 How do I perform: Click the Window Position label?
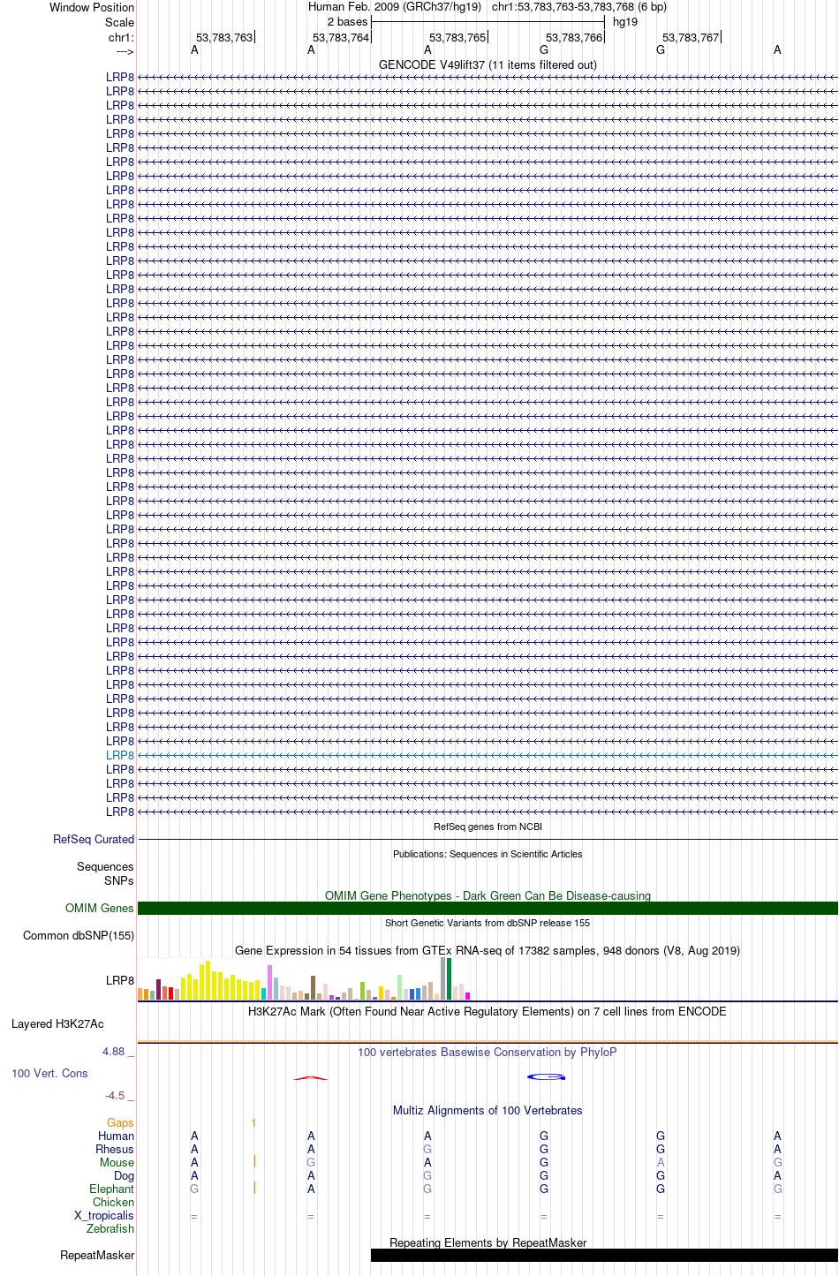92,7
